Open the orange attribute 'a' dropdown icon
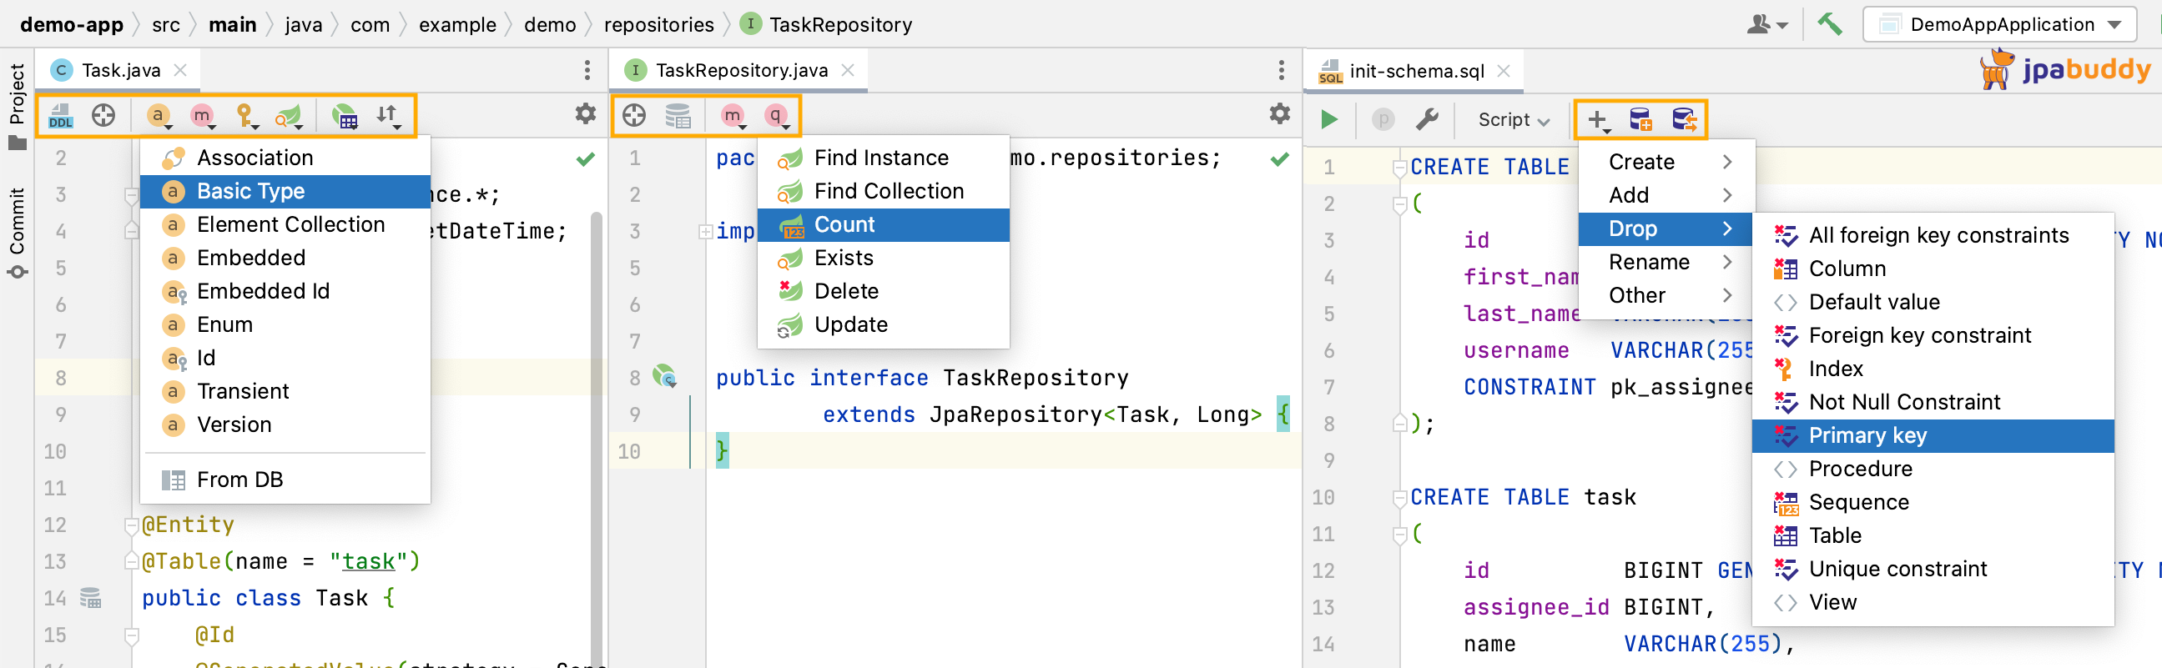The image size is (2162, 668). pyautogui.click(x=159, y=115)
